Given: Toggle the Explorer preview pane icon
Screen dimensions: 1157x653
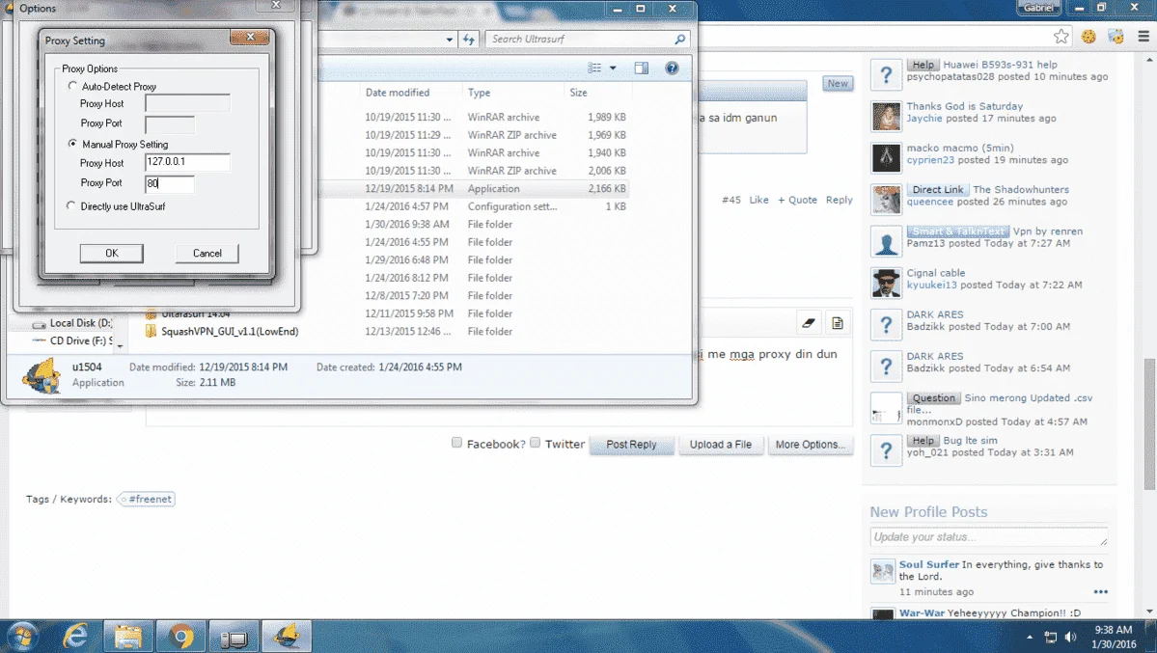Looking at the screenshot, I should coord(641,68).
